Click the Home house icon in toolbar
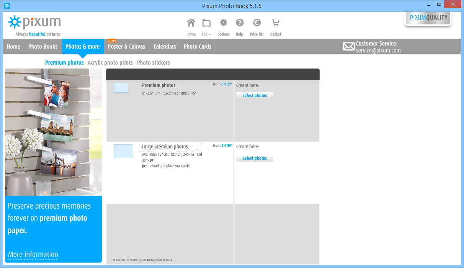This screenshot has height=268, width=464. click(x=191, y=23)
